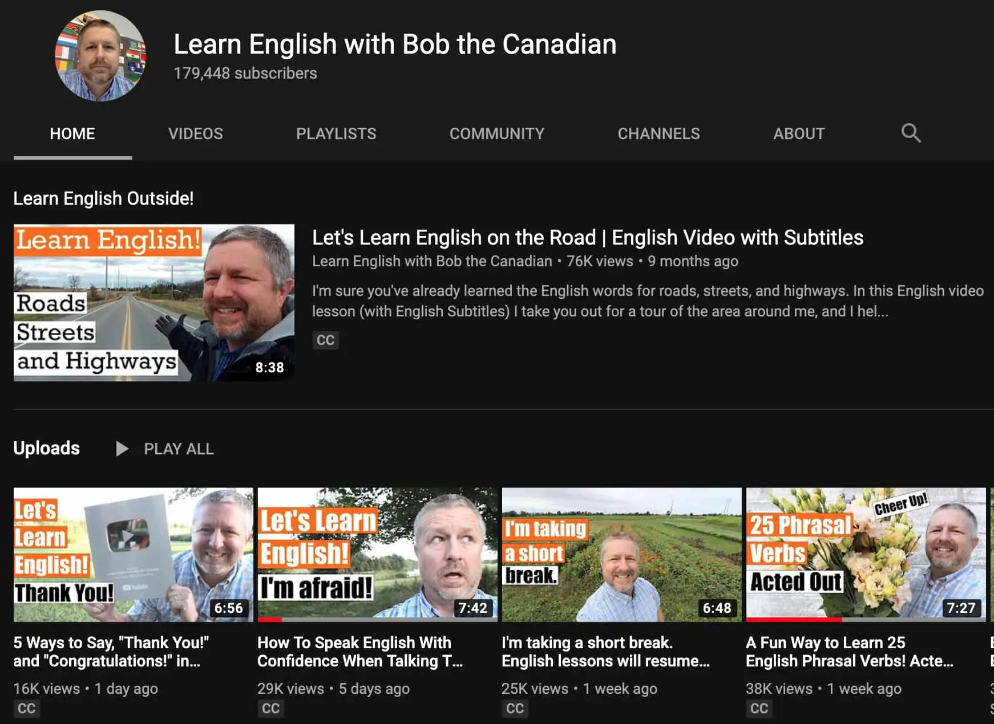Click the PLAY ALL uploads button
Screen dimensions: 994x724
tap(165, 449)
